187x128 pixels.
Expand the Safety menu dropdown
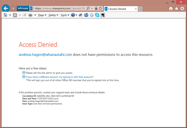tap(53, 15)
